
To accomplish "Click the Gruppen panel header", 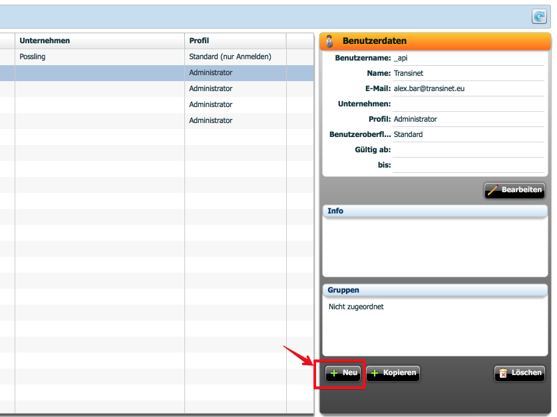I will pyautogui.click(x=435, y=291).
